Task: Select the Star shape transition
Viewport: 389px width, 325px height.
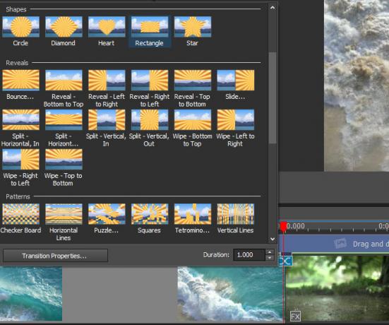Action: coord(193,31)
